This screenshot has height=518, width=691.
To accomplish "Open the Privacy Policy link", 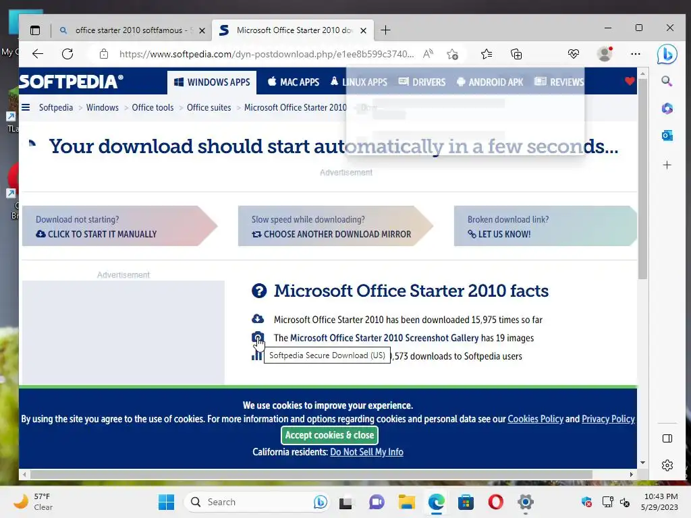I will tap(608, 419).
